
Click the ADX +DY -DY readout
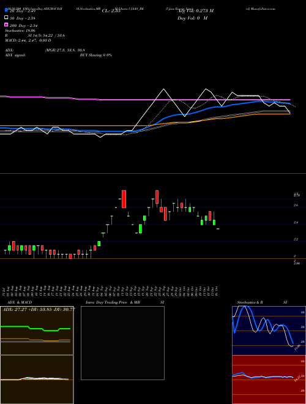(x=39, y=309)
